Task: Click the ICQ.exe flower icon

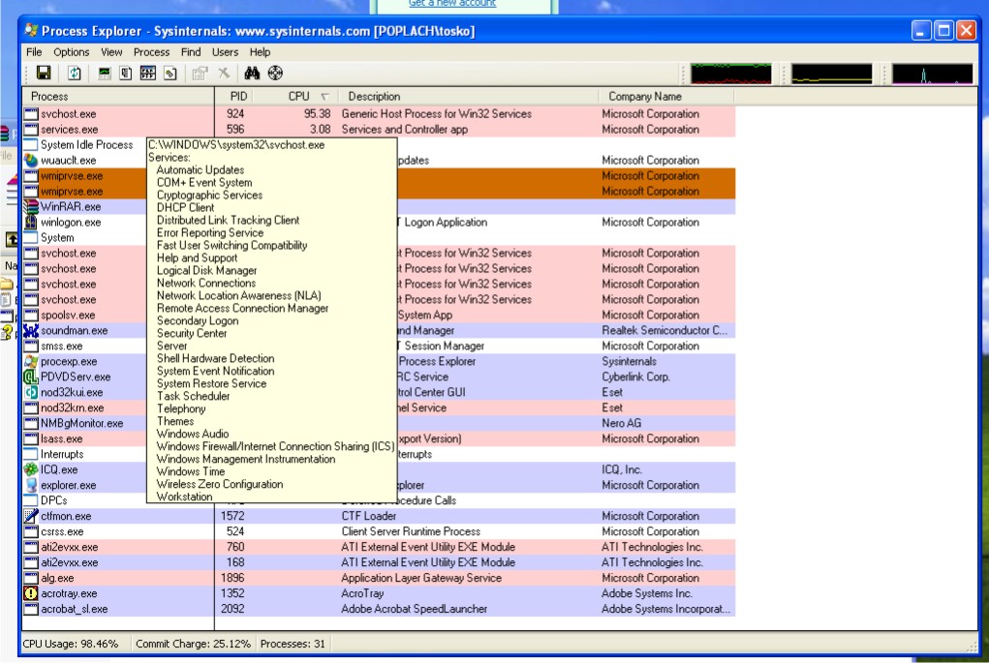Action: point(31,469)
